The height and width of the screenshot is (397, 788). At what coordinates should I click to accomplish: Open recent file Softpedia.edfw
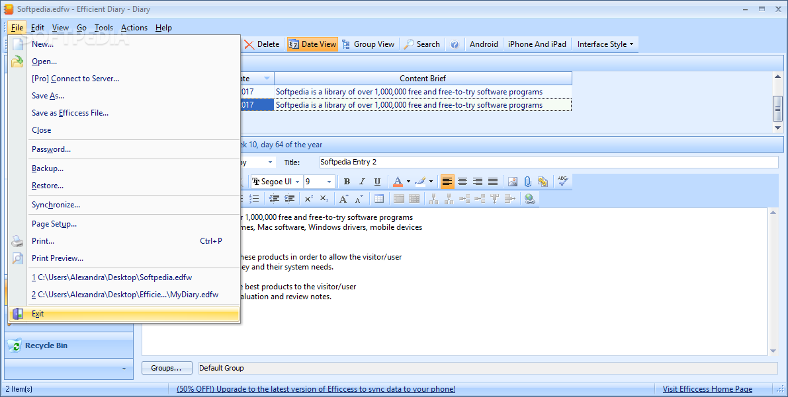124,277
